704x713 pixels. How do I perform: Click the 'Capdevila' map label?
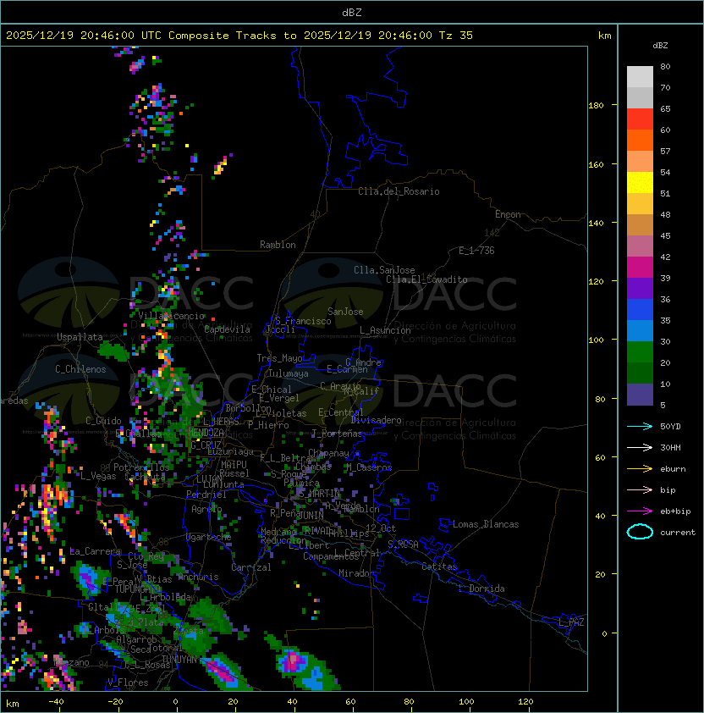(227, 329)
